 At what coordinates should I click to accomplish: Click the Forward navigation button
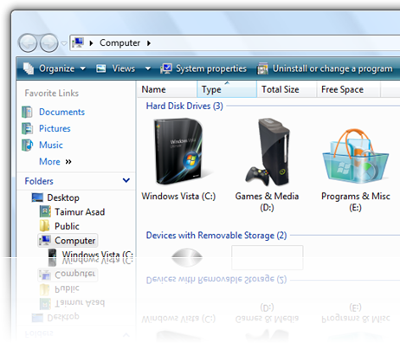click(49, 43)
